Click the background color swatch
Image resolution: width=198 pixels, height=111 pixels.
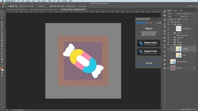tap(3, 70)
